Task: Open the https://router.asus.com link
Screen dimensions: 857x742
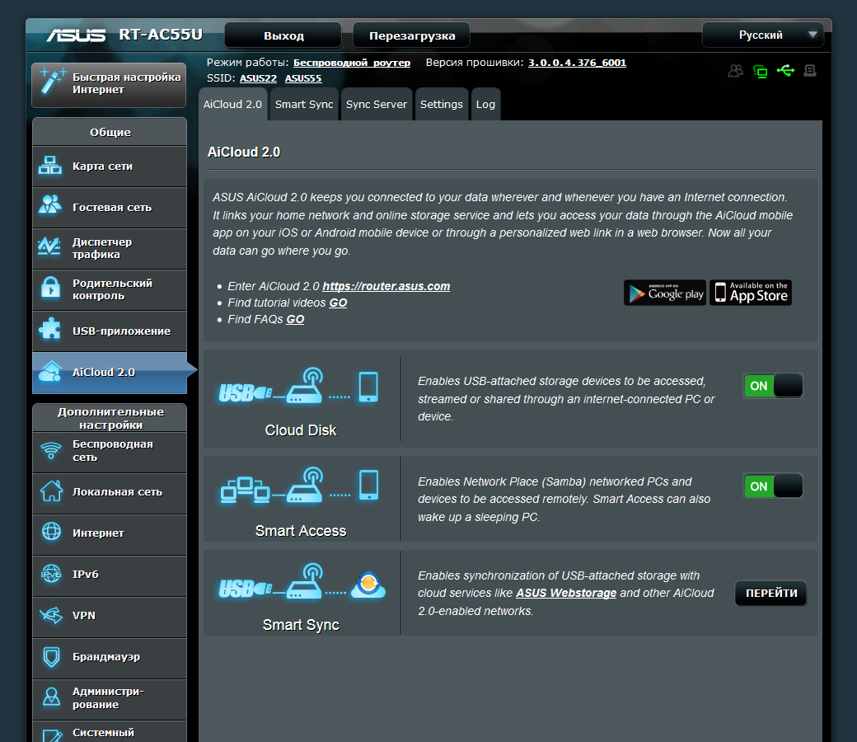Action: (386, 286)
